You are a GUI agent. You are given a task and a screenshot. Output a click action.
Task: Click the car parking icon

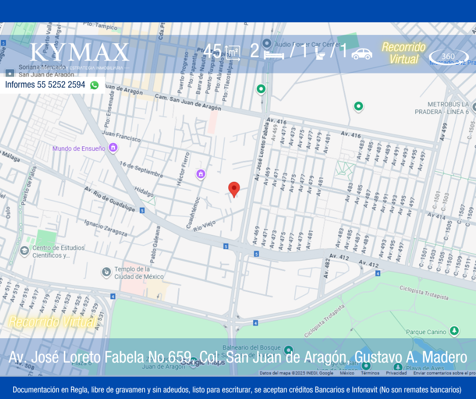(x=362, y=54)
